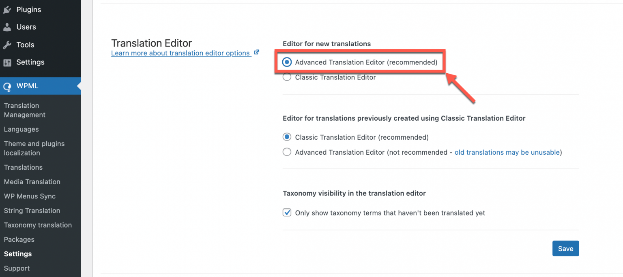The image size is (623, 277).
Task: Click the Save button
Action: click(565, 248)
